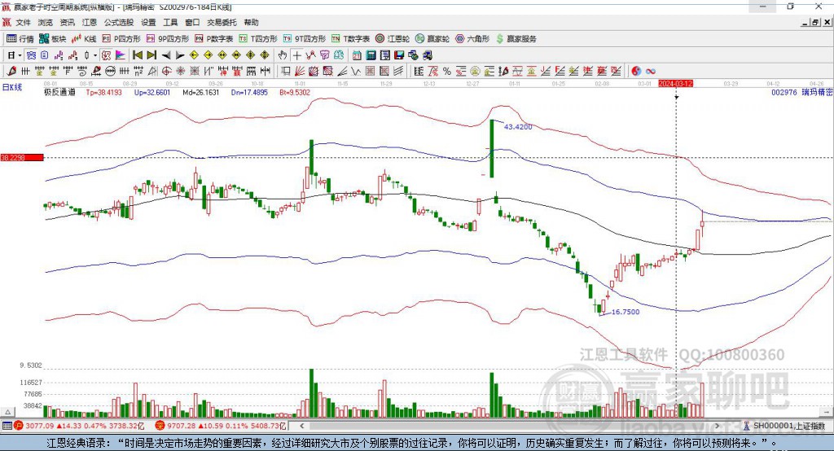Click the blue infinity symbol icon
834x451 pixels.
[651, 71]
